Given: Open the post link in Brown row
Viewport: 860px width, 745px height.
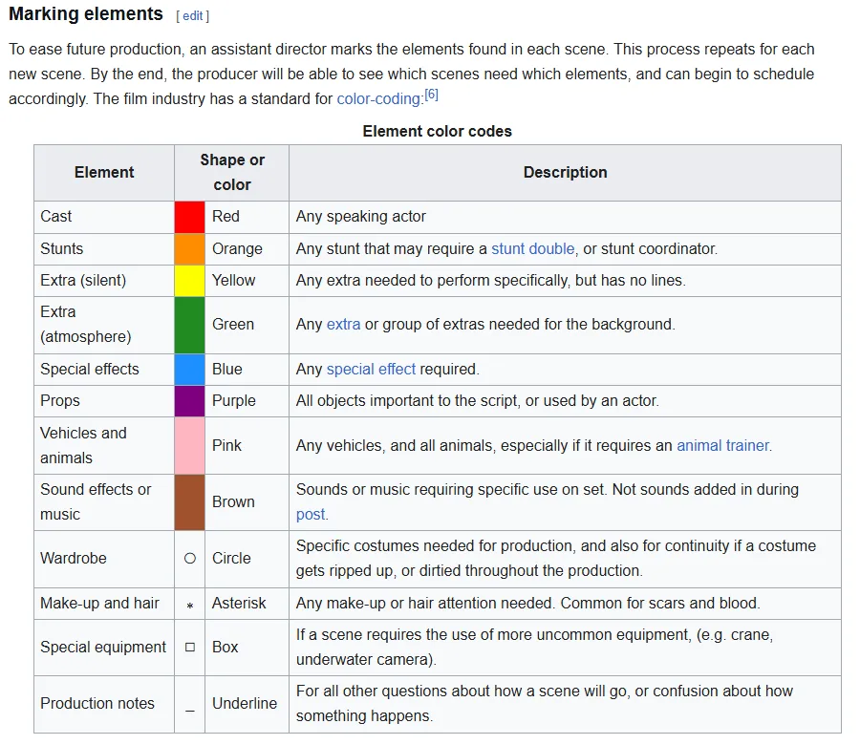Looking at the screenshot, I should pyautogui.click(x=311, y=515).
